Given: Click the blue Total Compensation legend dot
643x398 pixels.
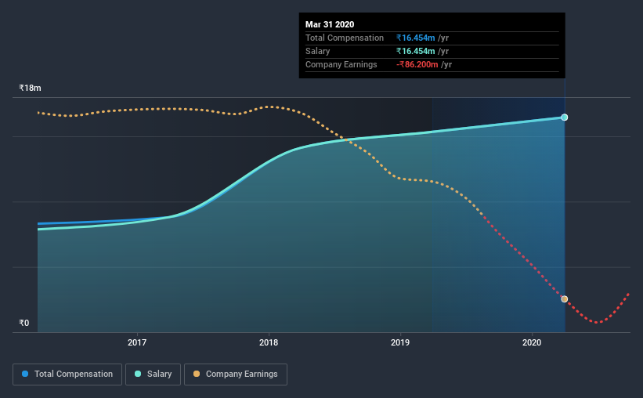Looking at the screenshot, I should coord(25,374).
